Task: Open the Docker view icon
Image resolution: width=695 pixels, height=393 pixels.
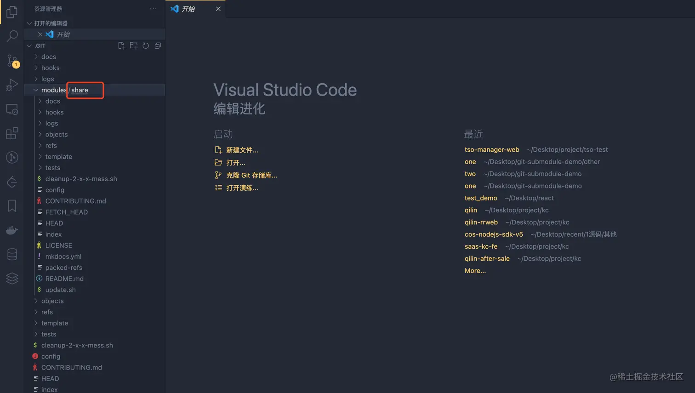Action: click(12, 230)
